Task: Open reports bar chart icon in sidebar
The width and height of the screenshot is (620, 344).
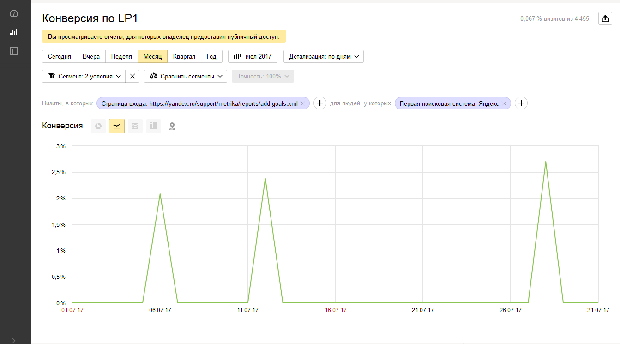Action: click(14, 32)
